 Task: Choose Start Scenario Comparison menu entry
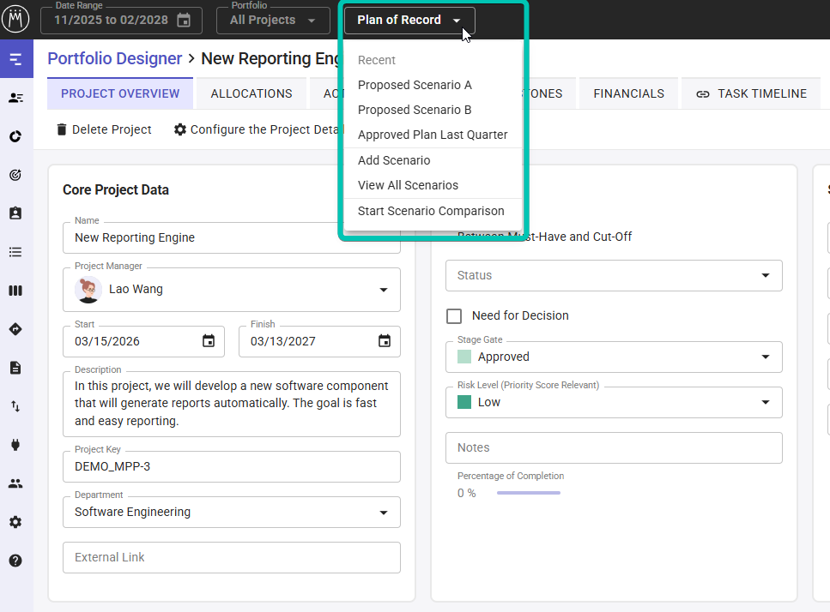pyautogui.click(x=431, y=211)
